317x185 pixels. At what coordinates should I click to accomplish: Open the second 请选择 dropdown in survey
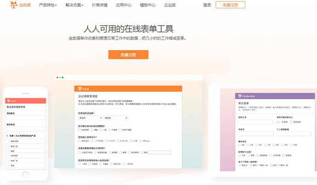click(x=115, y=118)
